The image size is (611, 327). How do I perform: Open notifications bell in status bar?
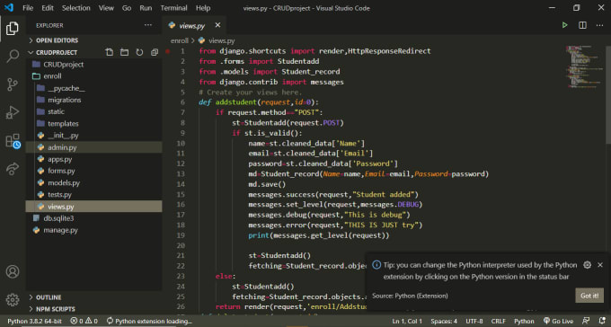[602, 321]
